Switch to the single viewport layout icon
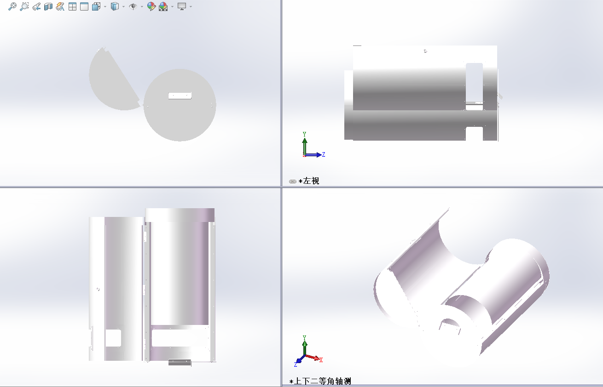 point(84,6)
